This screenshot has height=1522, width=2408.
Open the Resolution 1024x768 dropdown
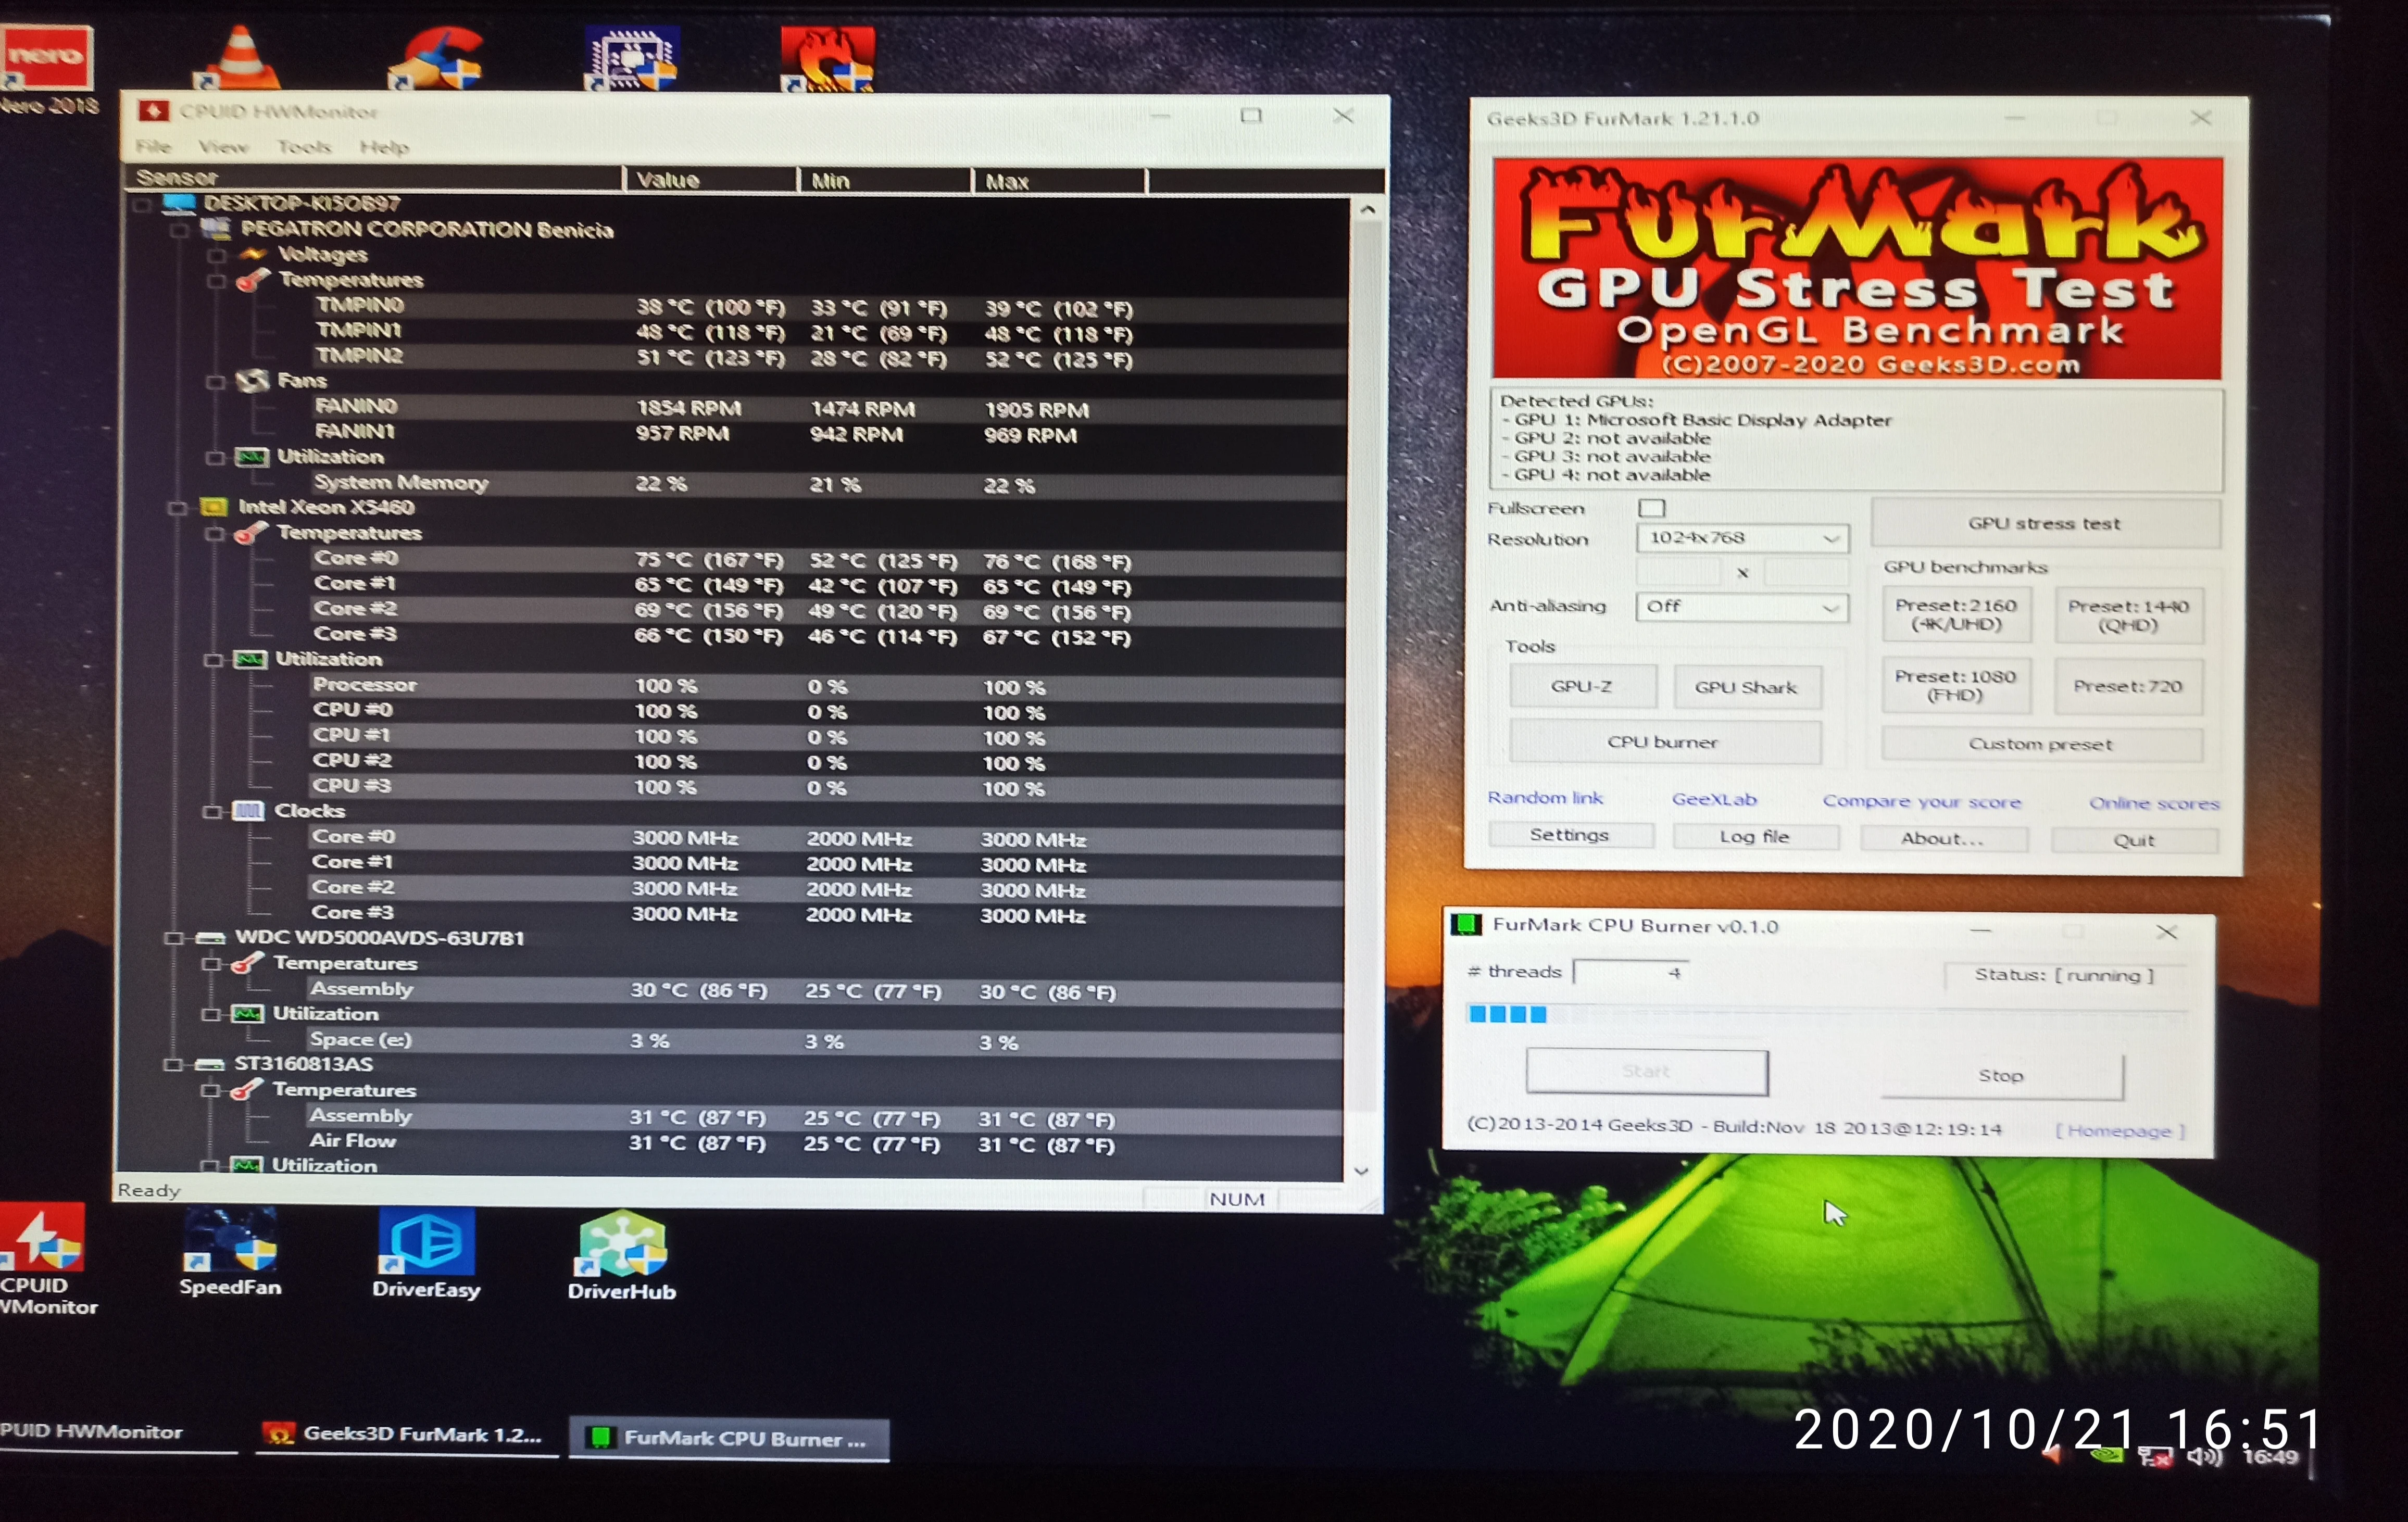click(1742, 538)
